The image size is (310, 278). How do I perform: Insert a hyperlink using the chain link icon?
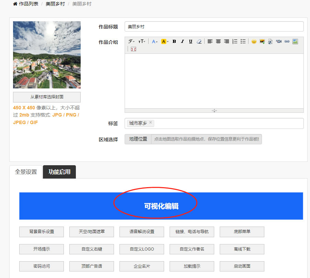[287, 41]
